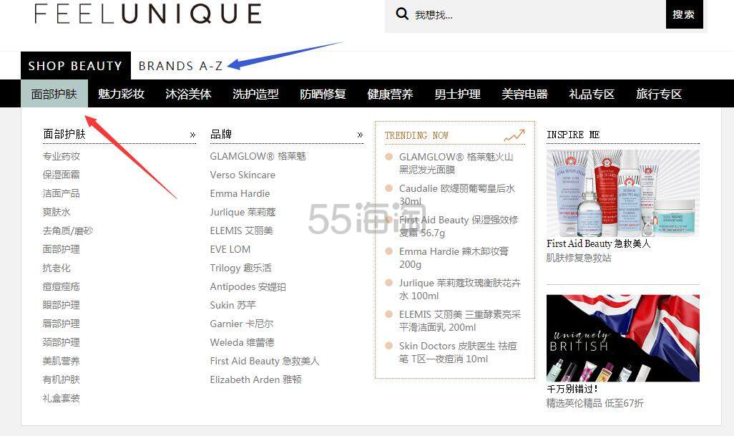The height and width of the screenshot is (436, 734).
Task: Open the 洗护造型 navigation menu
Action: (255, 94)
